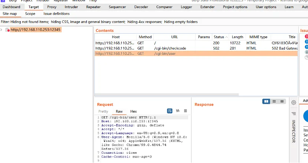308x163 pixels.
Task: Open Inspector settings gear icon
Action: (x=294, y=103)
